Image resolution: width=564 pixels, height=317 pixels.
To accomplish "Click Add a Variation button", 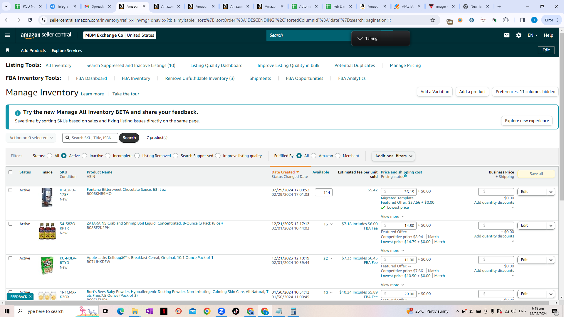I will pos(435,92).
